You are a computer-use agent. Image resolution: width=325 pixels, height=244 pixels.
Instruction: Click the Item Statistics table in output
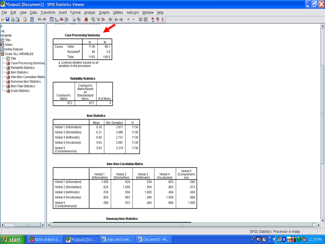click(96, 136)
